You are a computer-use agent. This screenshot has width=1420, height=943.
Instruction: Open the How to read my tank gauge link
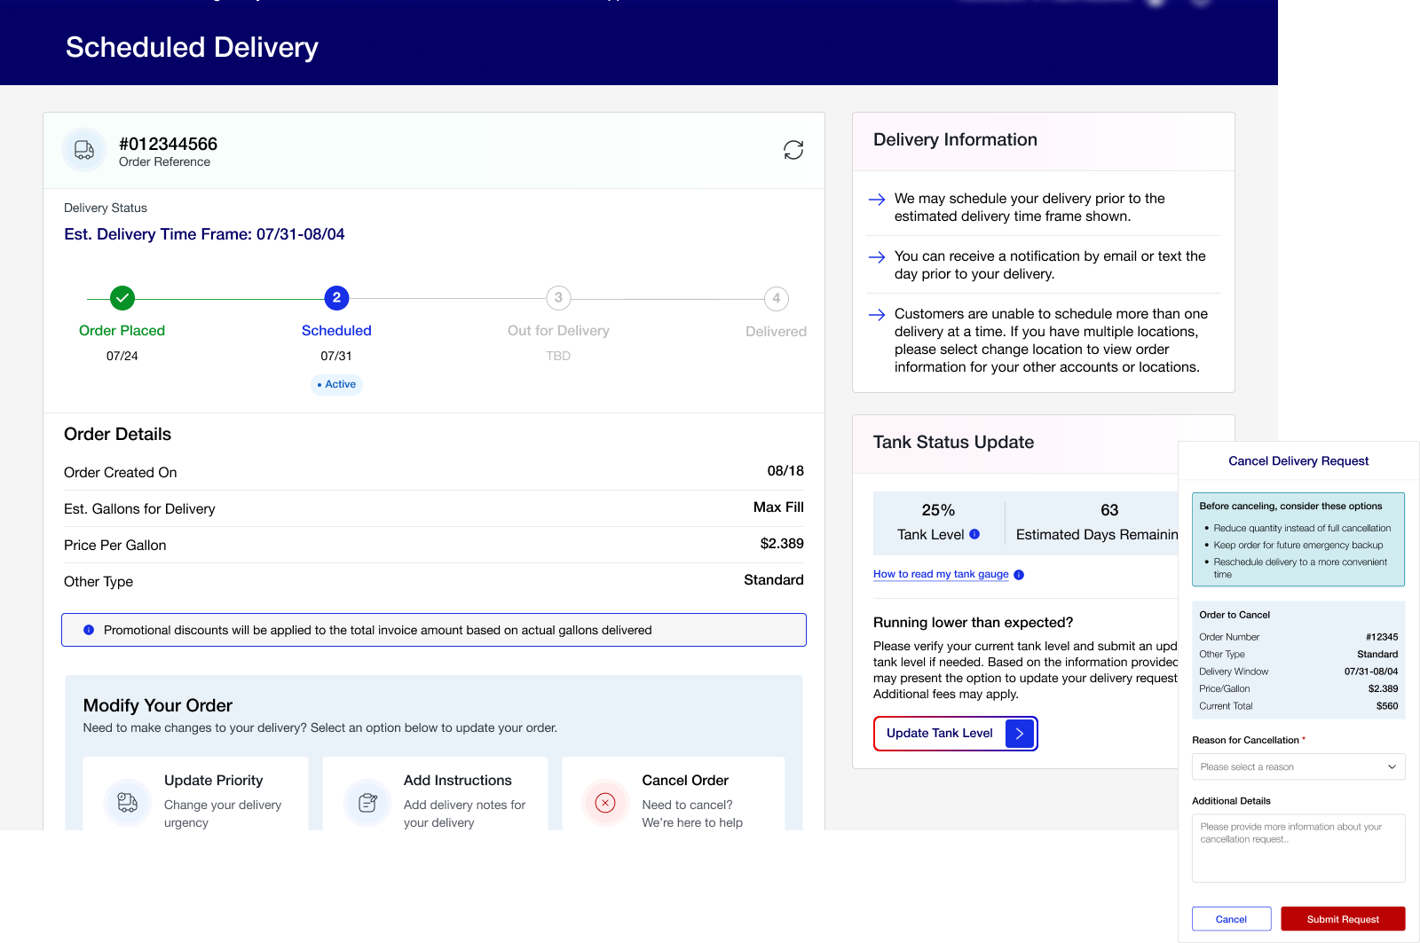941,574
